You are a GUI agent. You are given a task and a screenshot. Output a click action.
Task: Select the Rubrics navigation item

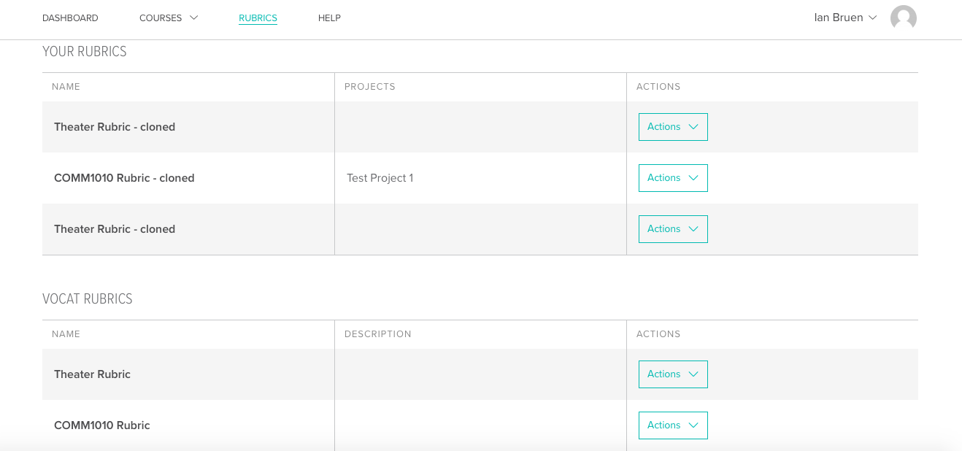coord(258,18)
